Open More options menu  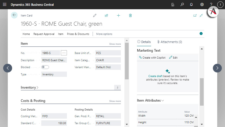tap(104, 34)
